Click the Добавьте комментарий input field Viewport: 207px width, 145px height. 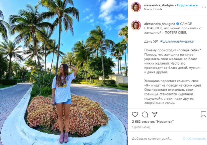tap(152, 139)
